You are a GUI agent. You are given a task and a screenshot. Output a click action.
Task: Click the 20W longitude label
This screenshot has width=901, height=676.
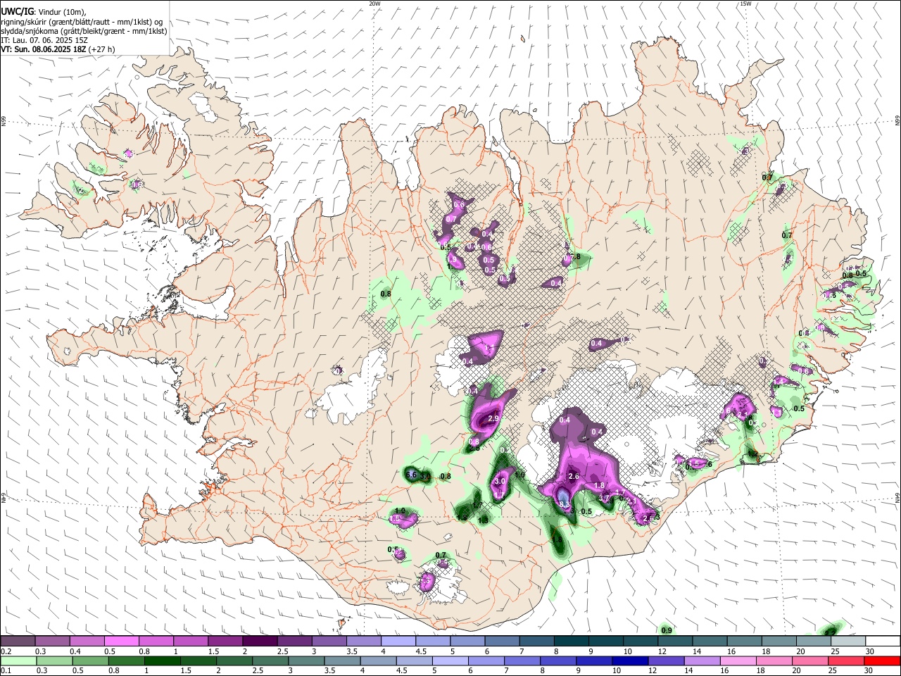point(374,4)
